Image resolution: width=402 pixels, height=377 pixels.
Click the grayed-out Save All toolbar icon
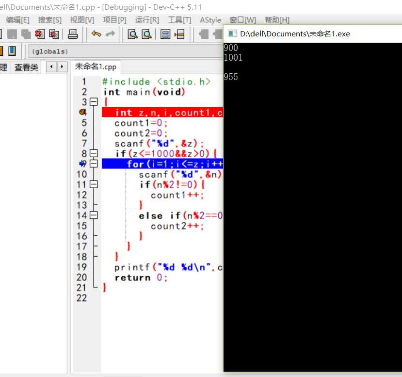click(x=26, y=34)
